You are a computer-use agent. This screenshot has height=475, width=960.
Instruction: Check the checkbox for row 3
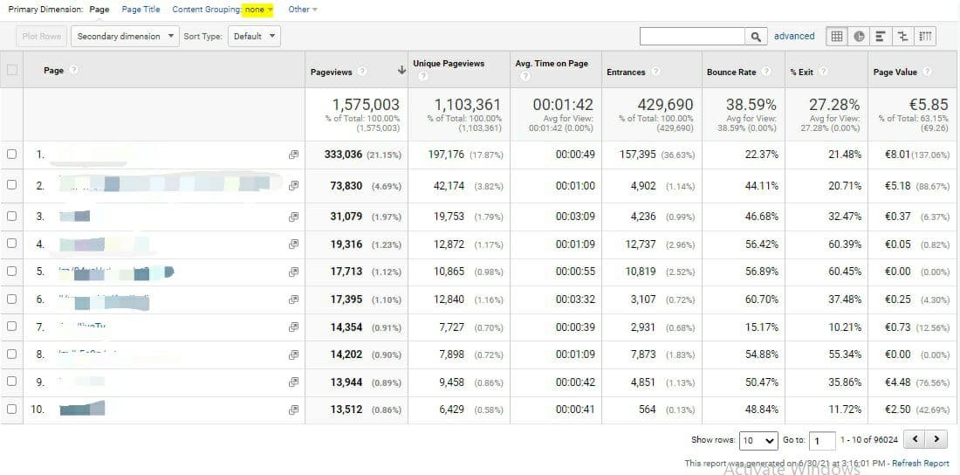(x=11, y=216)
